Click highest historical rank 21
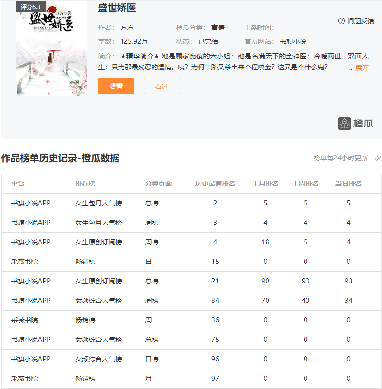382x389 pixels. tap(215, 281)
